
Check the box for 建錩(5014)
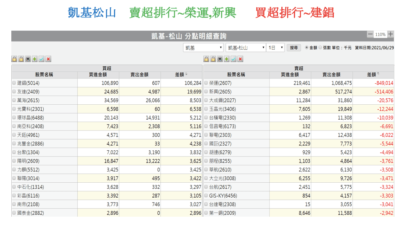(14, 83)
